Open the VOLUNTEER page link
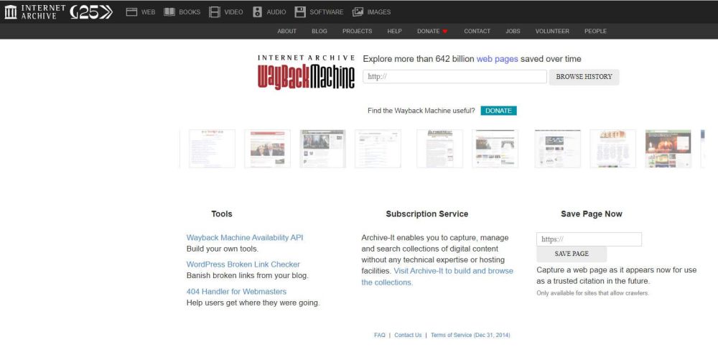The image size is (718, 350). tap(552, 31)
